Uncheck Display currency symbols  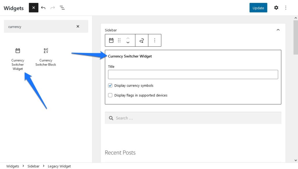(x=110, y=86)
